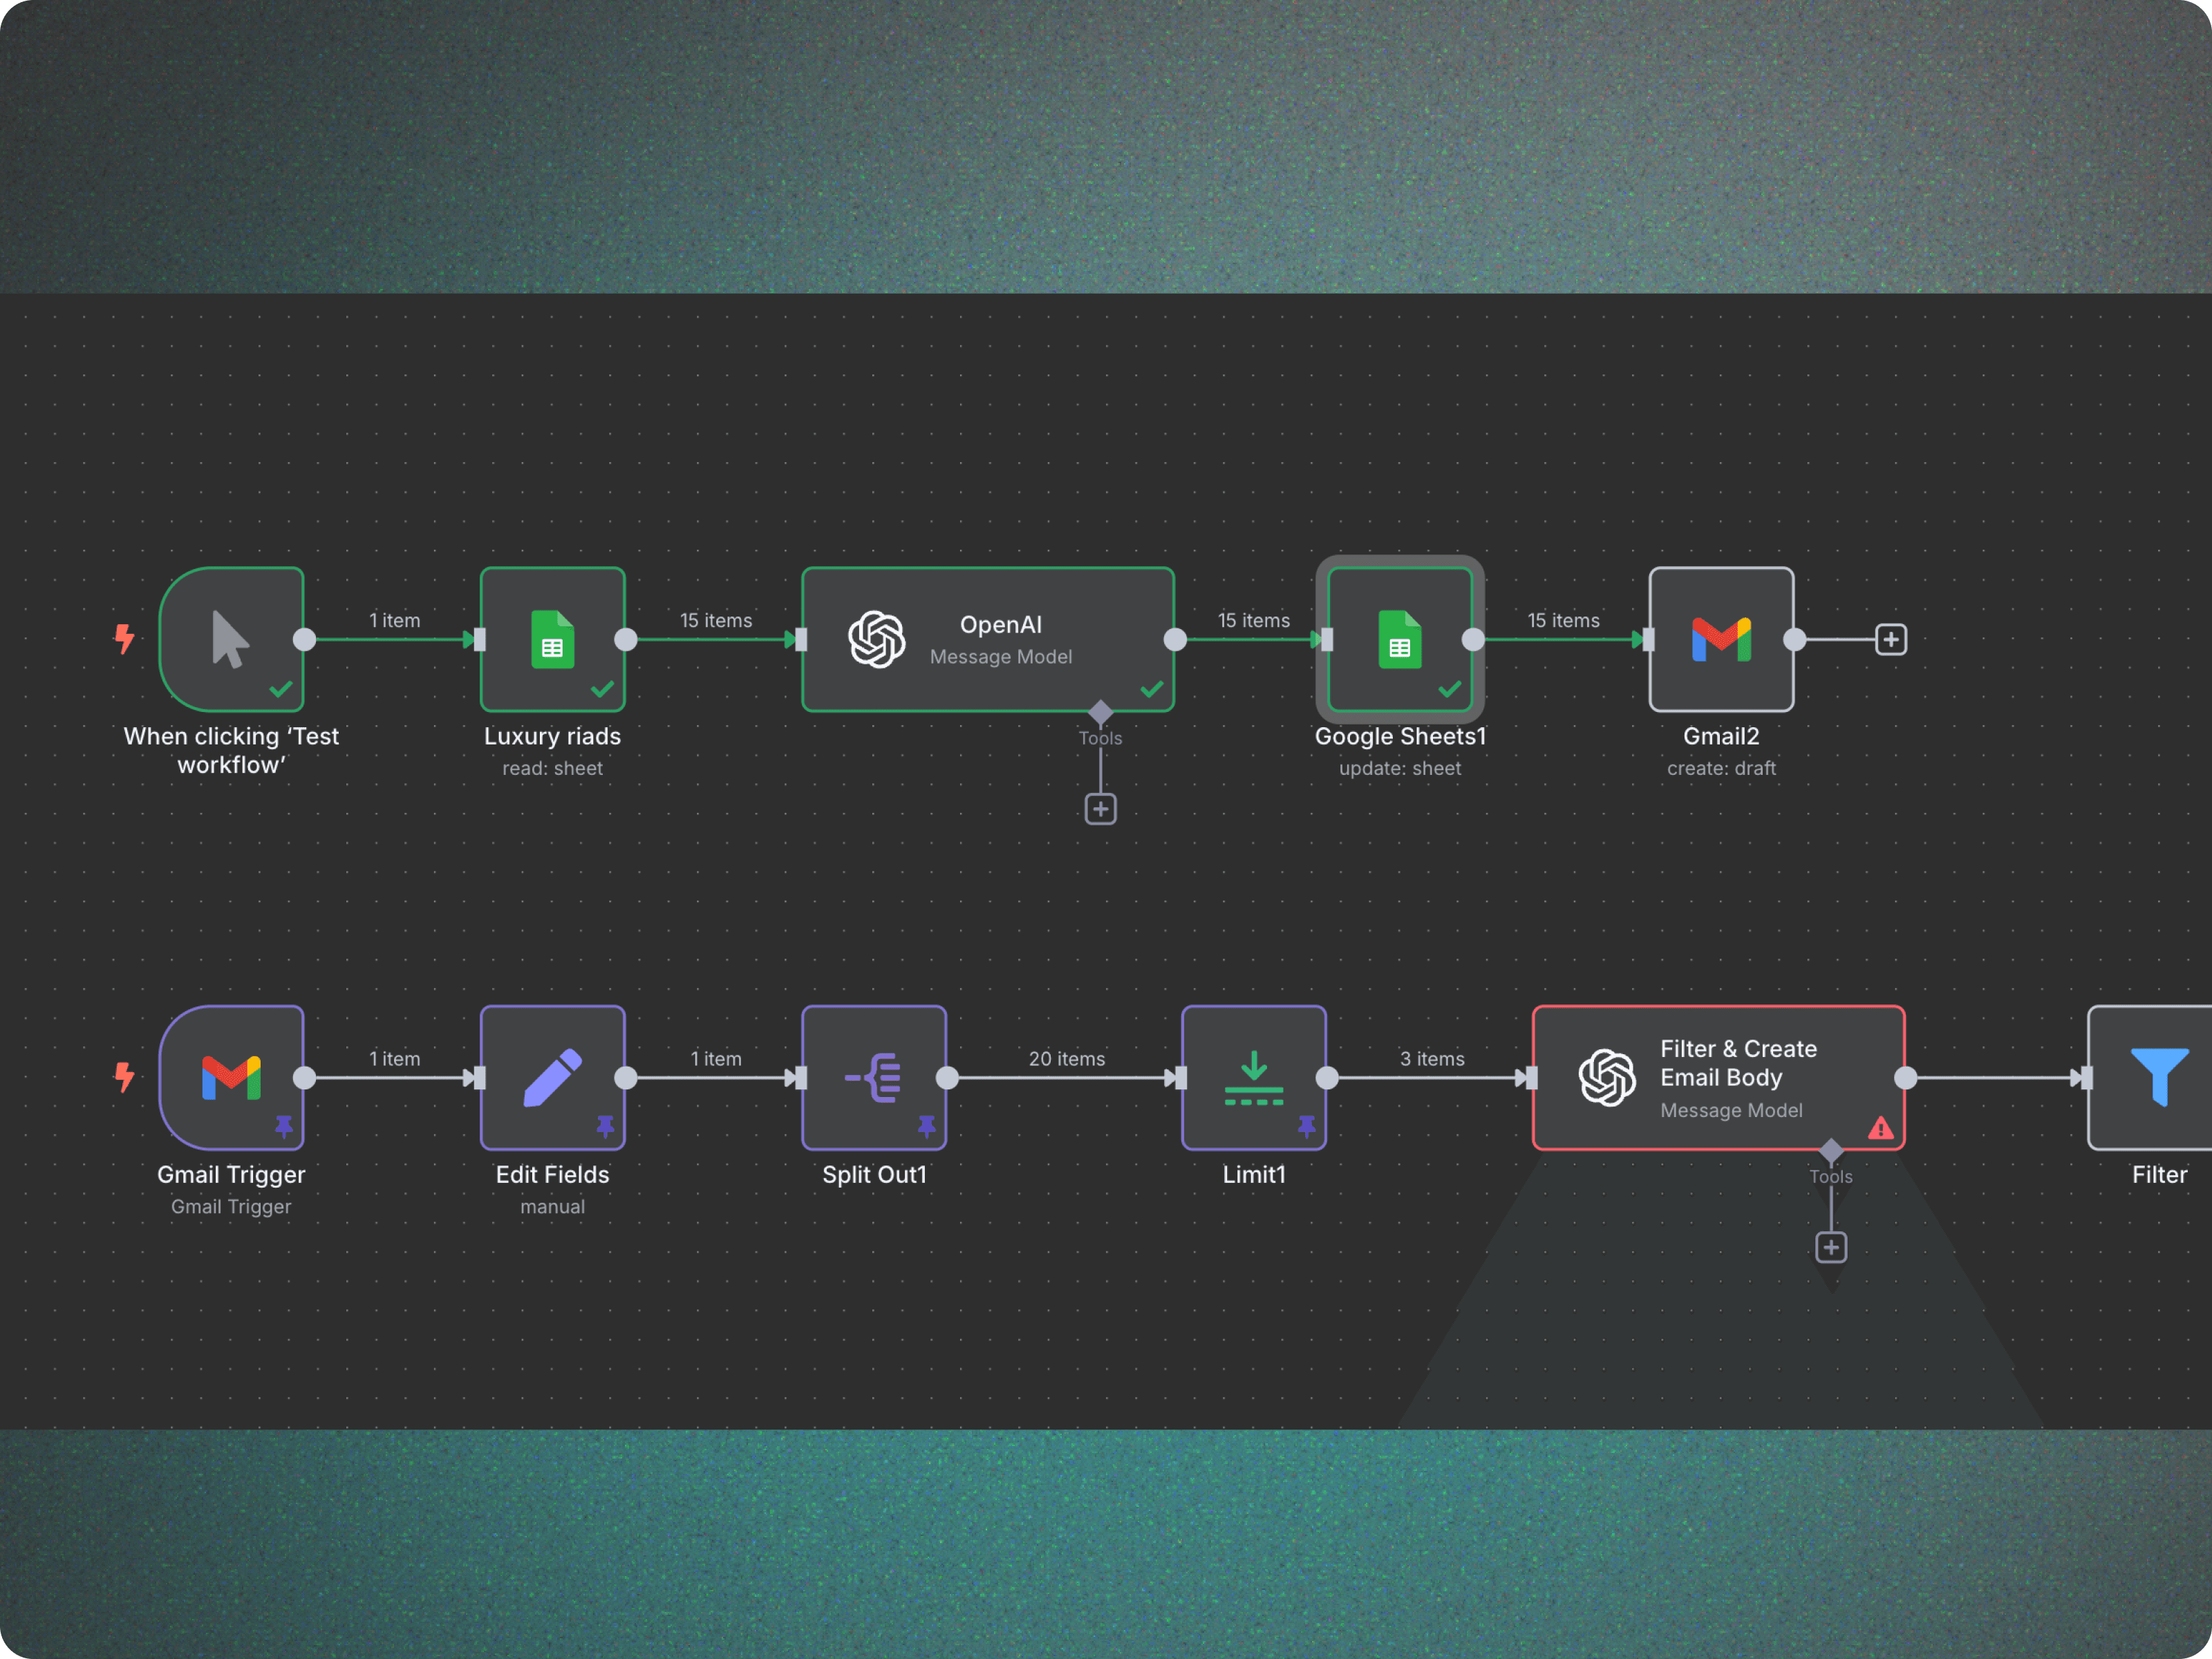Screen dimensions: 2212x1659
Task: Click the pin icon on Gmail Trigger node
Action: (284, 1127)
